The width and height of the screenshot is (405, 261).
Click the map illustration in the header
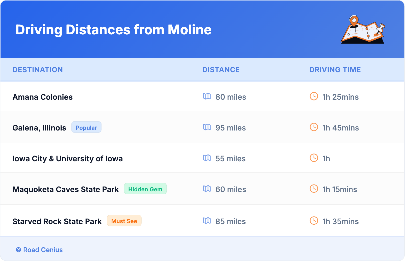point(363,30)
